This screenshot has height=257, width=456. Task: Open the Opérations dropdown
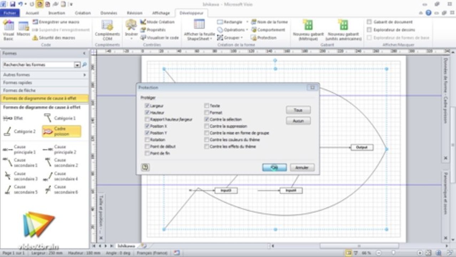(x=247, y=30)
